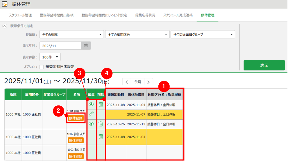Go to next month with right chevron

[x=149, y=82]
